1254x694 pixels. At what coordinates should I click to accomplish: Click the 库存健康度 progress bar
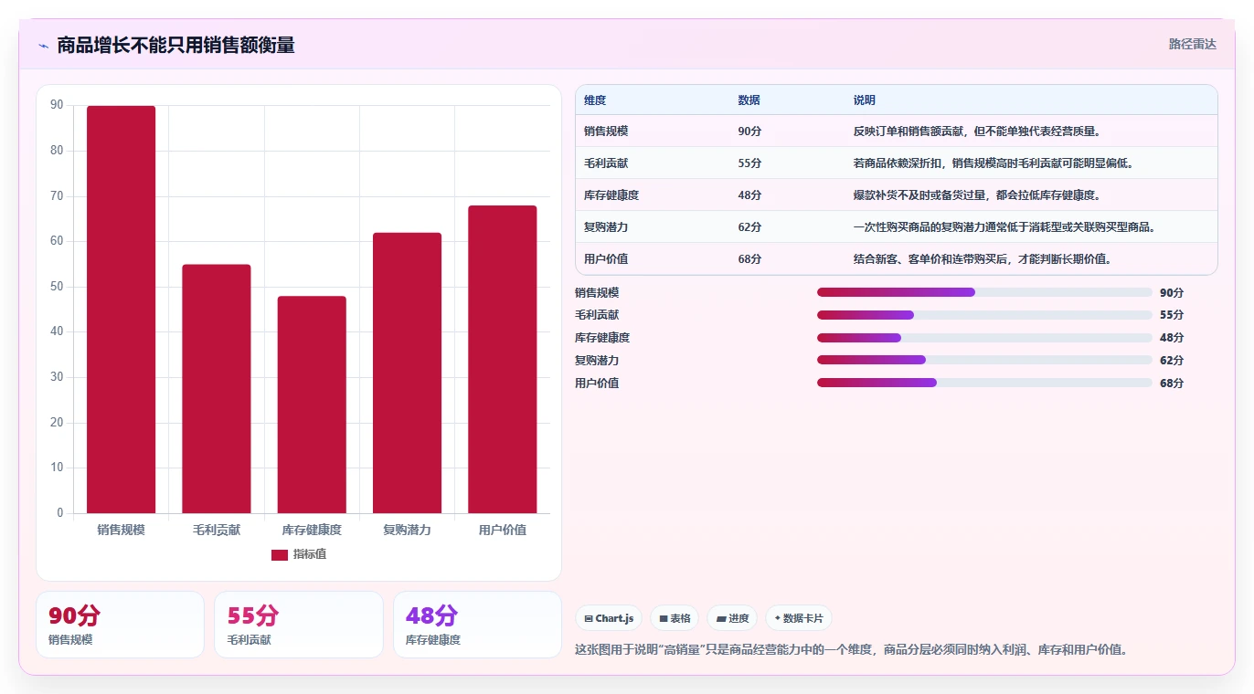pyautogui.click(x=984, y=338)
